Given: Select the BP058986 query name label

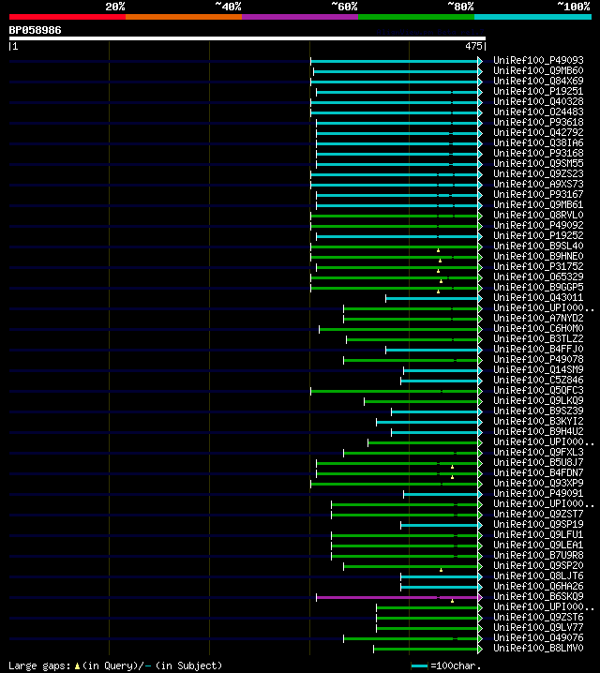Looking at the screenshot, I should click(x=36, y=30).
